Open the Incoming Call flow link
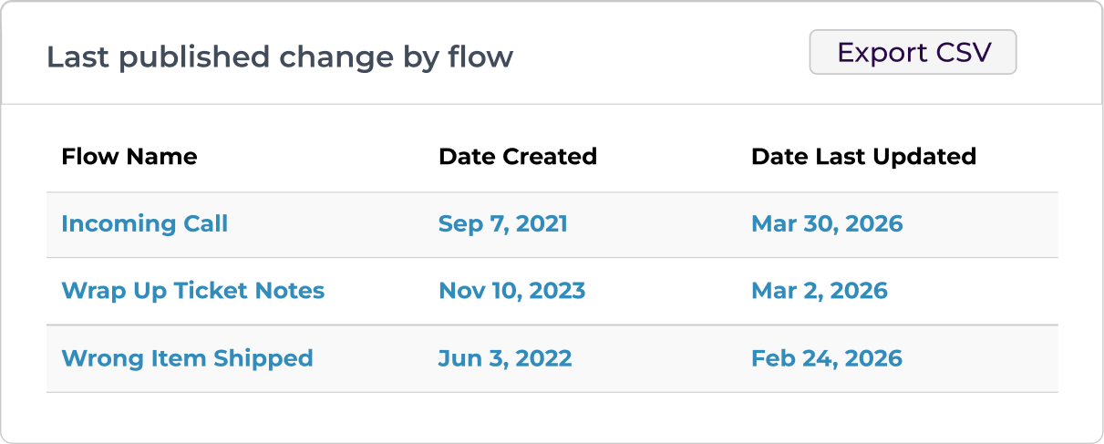 tap(144, 224)
